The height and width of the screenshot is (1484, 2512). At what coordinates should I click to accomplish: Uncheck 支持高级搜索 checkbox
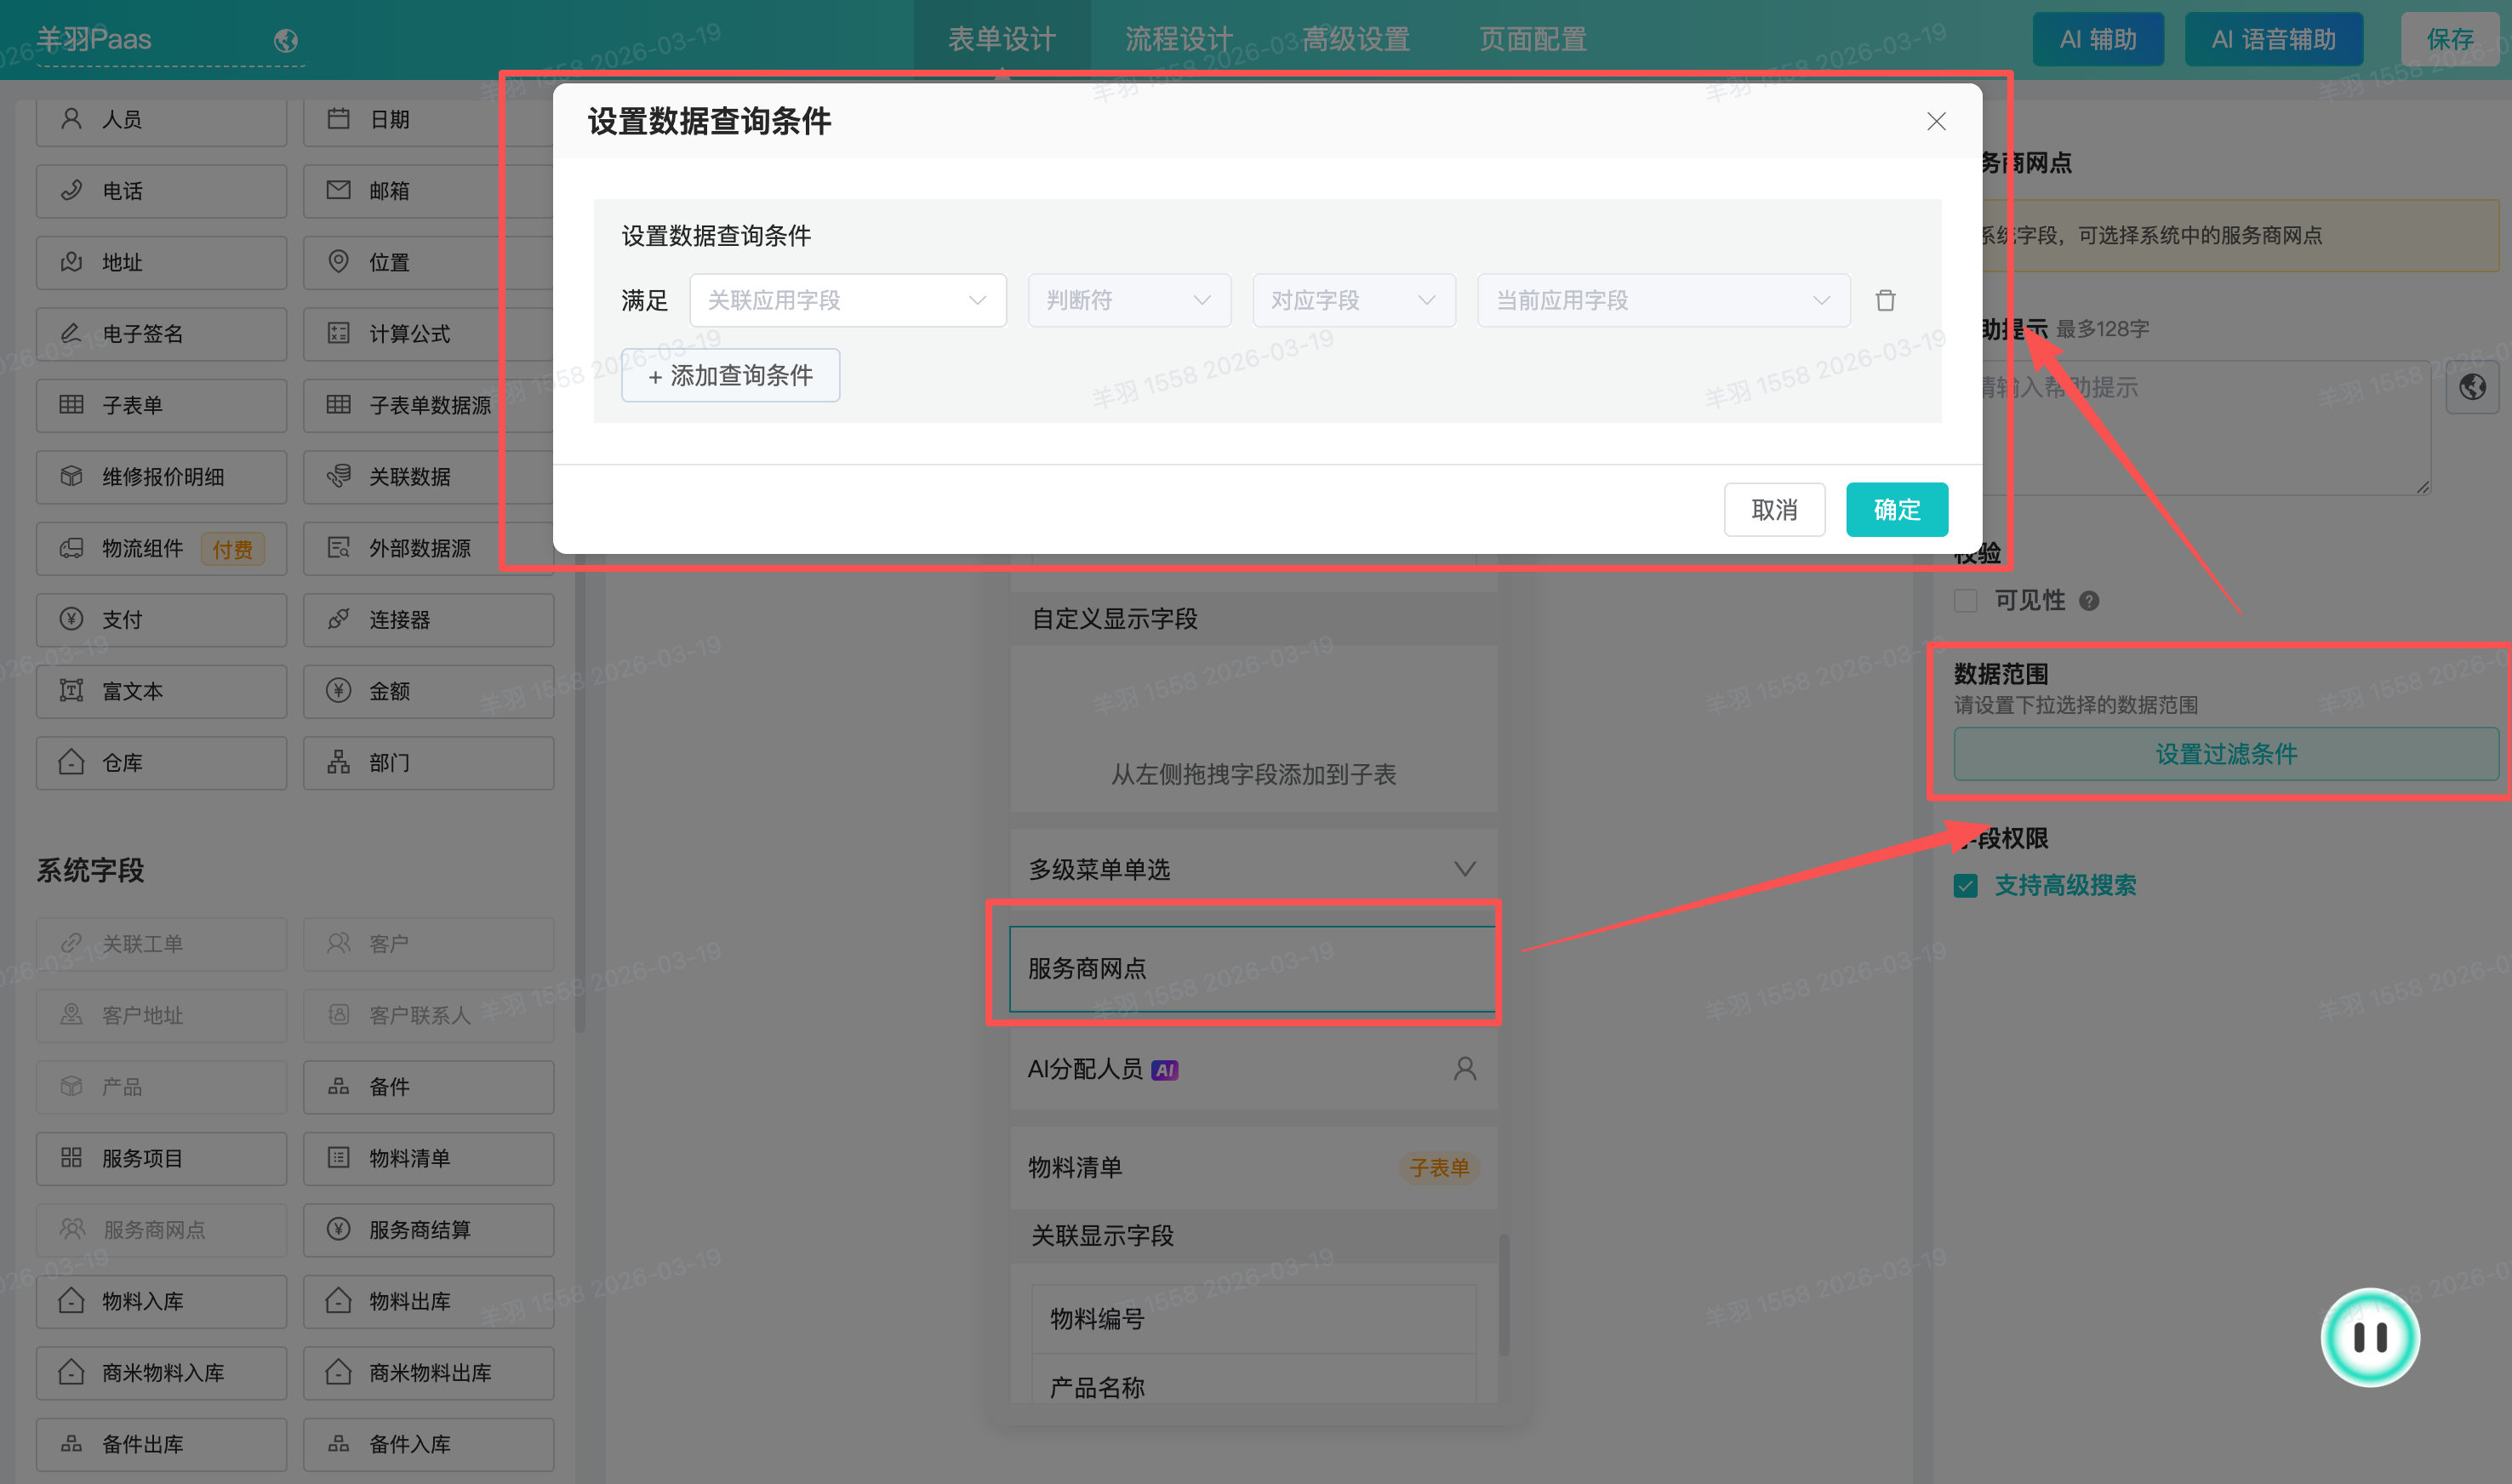[1966, 886]
